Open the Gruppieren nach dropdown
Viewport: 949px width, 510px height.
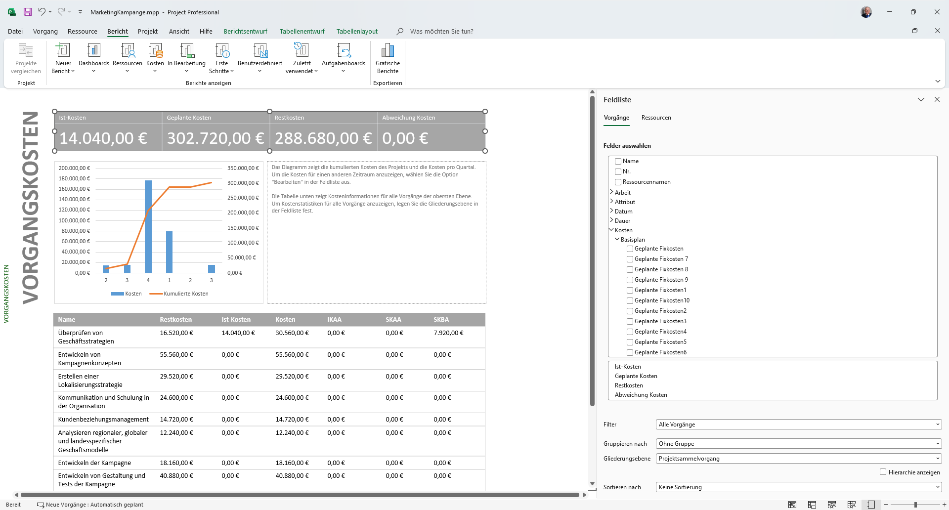coord(799,444)
